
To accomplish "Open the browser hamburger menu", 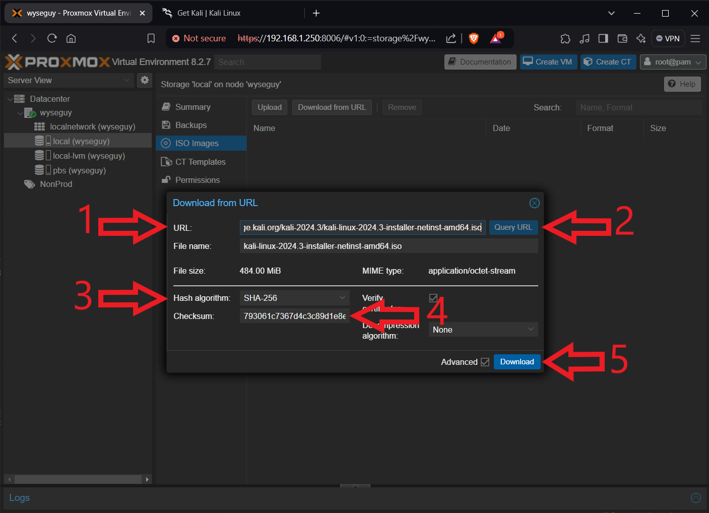I will coord(695,38).
